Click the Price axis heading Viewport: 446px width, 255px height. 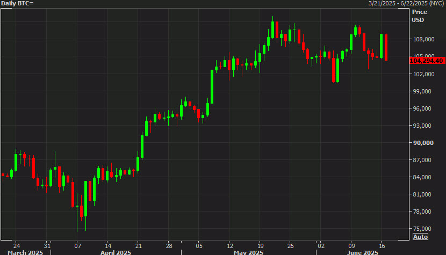[x=420, y=12]
